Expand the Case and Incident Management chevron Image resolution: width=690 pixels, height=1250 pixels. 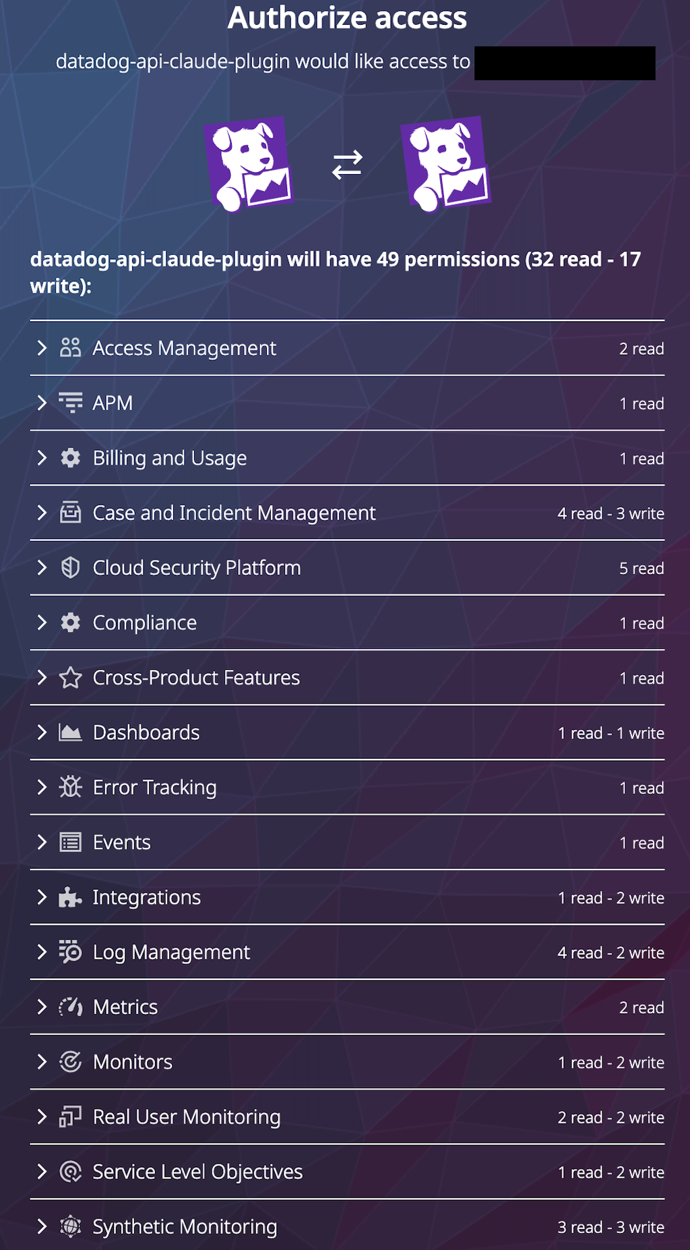[x=42, y=513]
